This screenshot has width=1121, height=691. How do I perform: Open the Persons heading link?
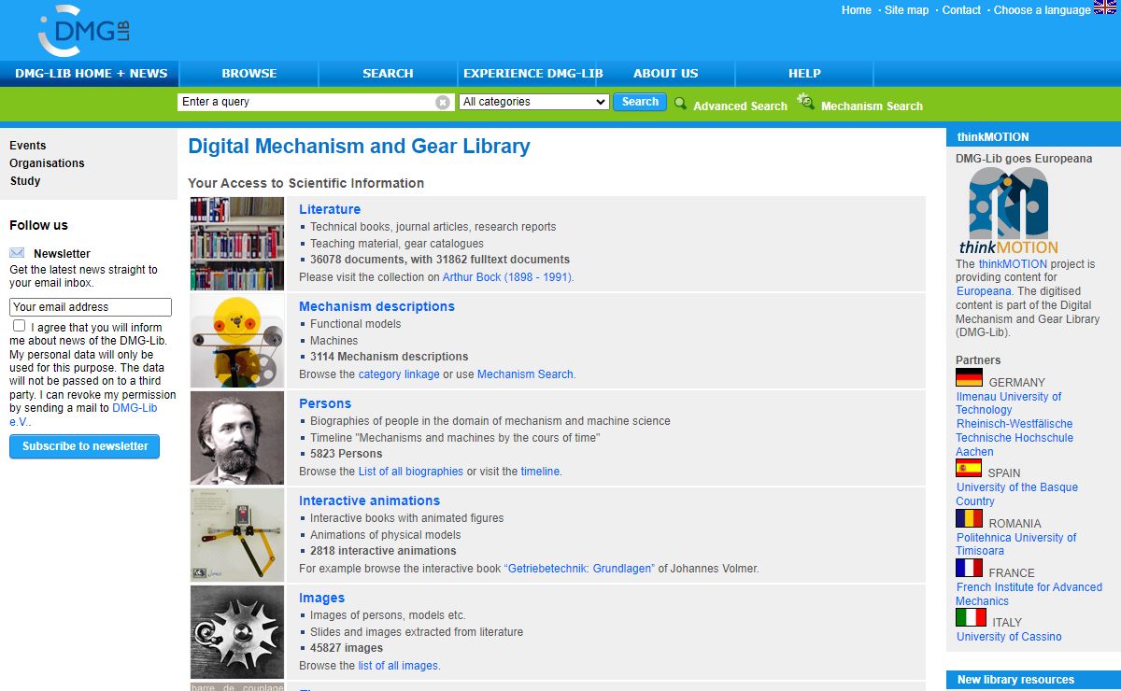(325, 403)
